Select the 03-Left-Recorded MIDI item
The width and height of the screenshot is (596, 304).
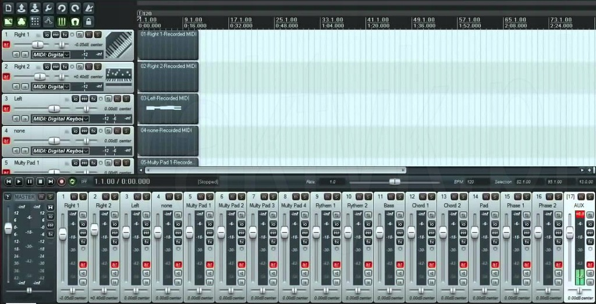click(168, 109)
